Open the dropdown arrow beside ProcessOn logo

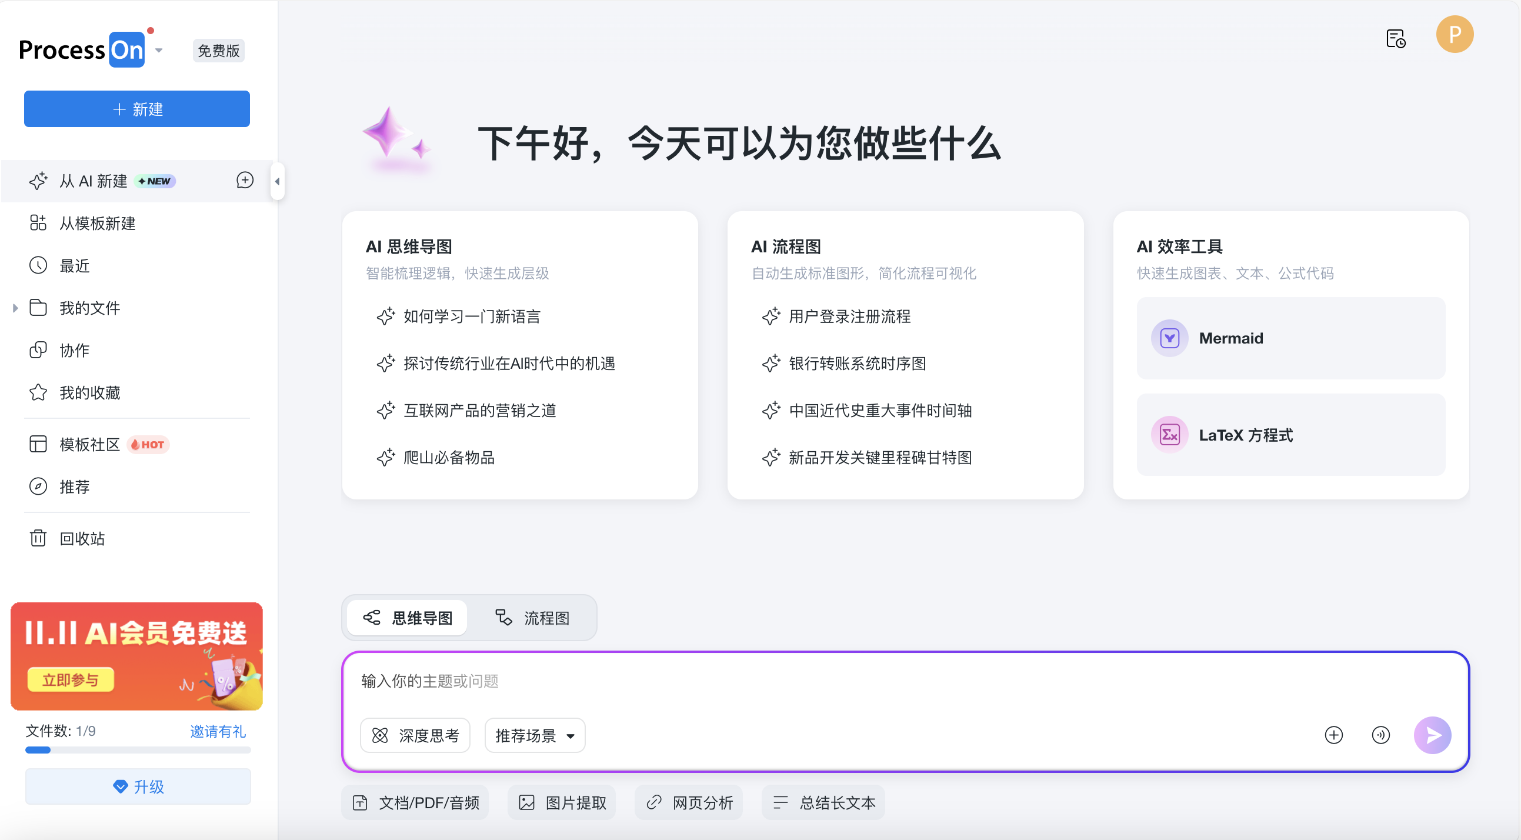pyautogui.click(x=159, y=51)
